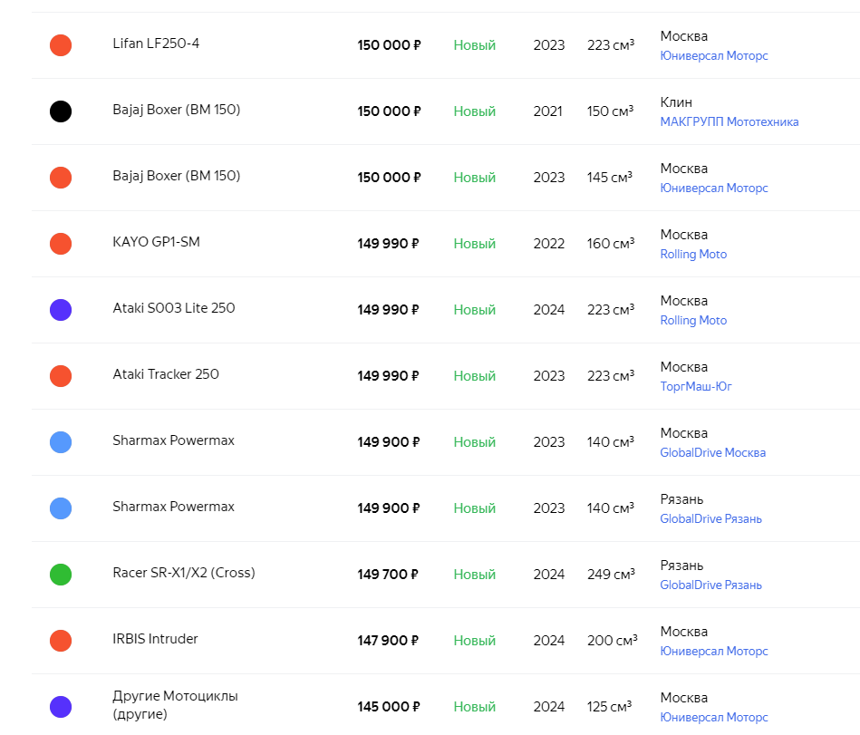Open the IRBIS Intruder listing
The width and height of the screenshot is (860, 735).
coord(155,639)
